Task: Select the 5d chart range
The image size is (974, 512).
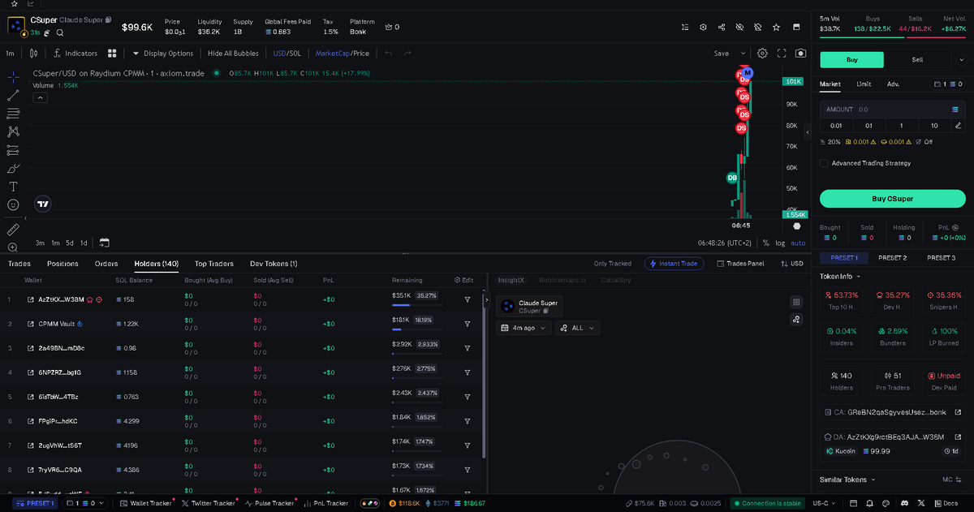Action: tap(70, 243)
